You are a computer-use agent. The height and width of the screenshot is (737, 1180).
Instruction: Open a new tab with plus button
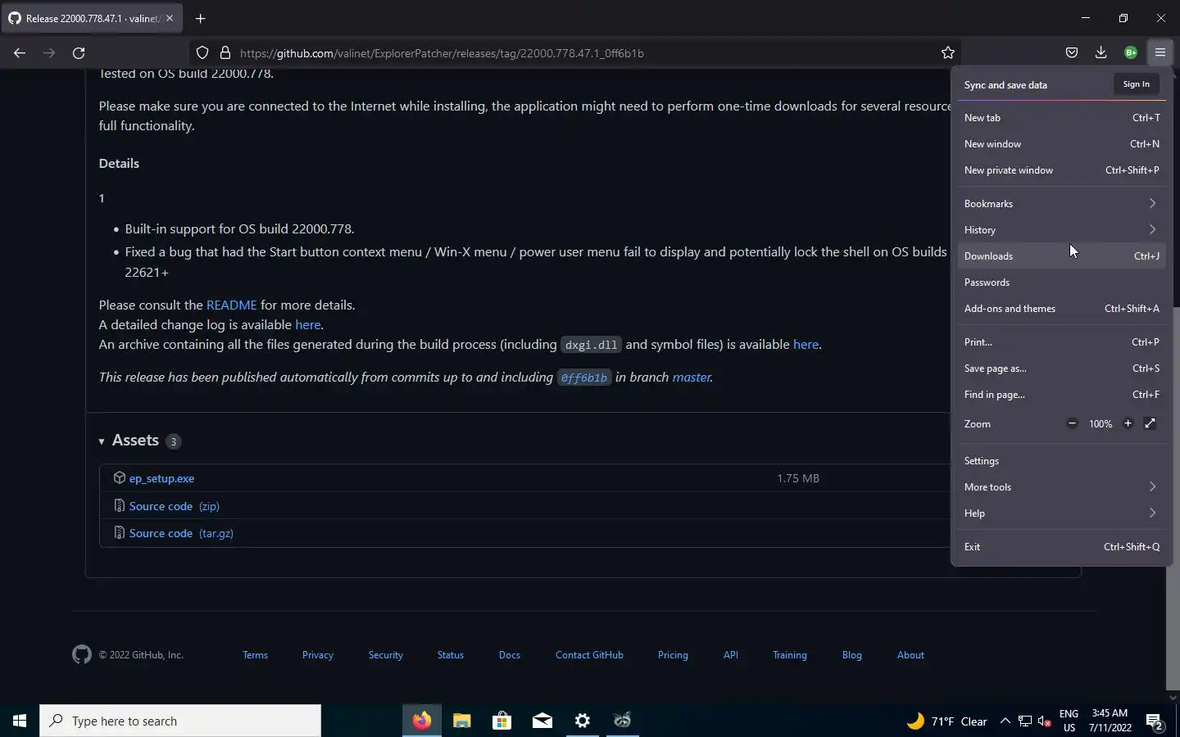point(200,18)
